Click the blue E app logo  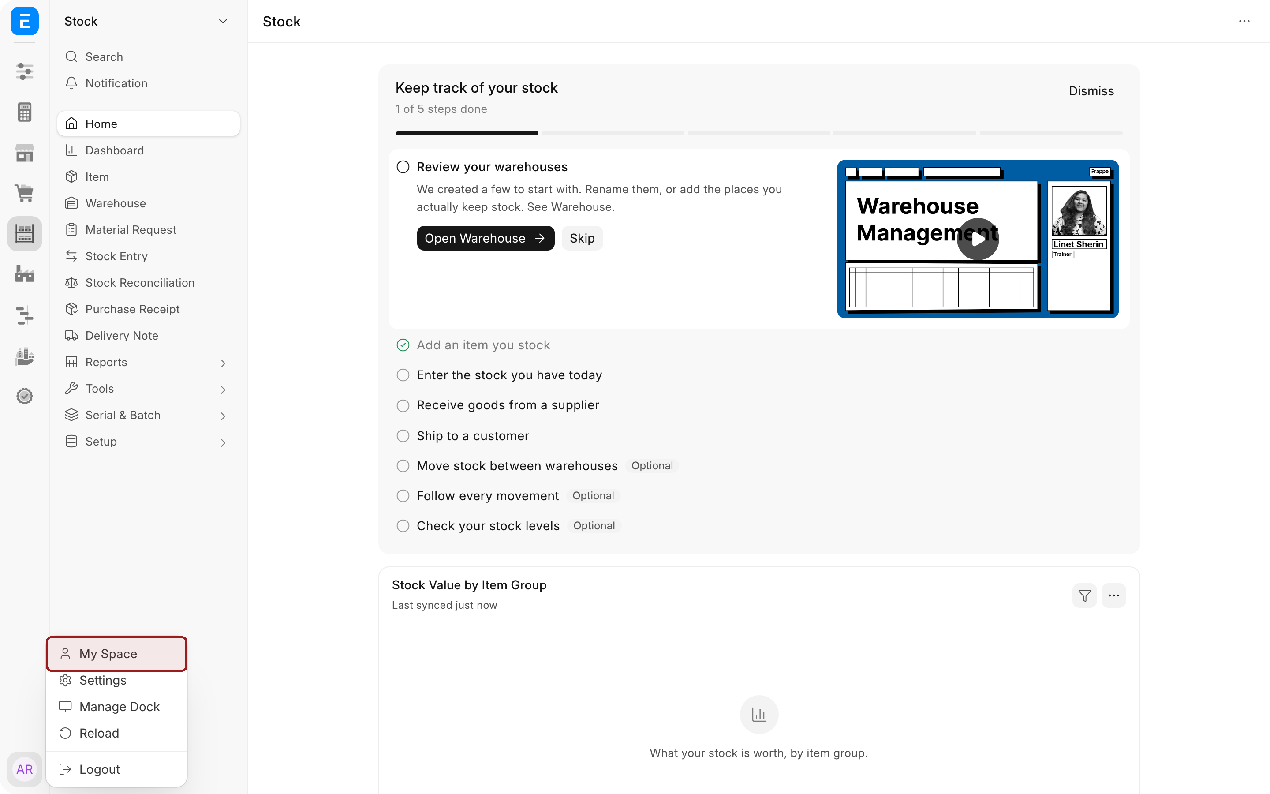25,21
